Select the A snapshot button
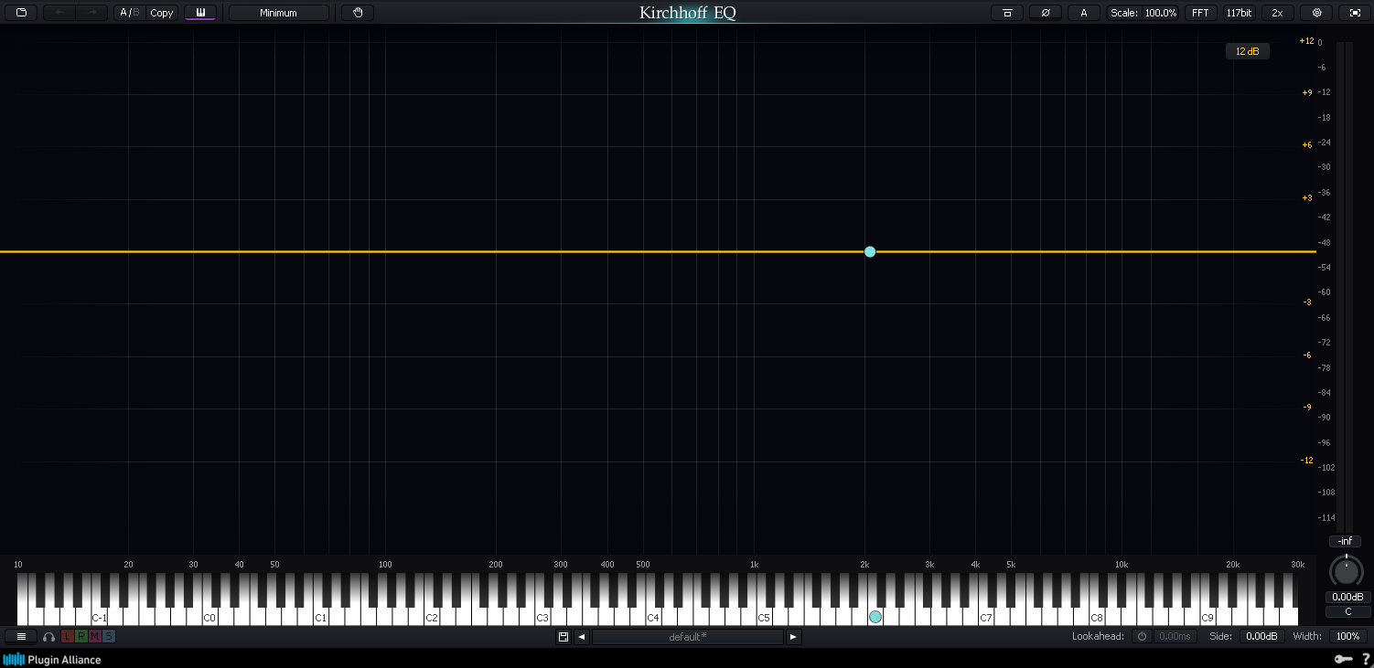The image size is (1374, 668). [x=1083, y=13]
